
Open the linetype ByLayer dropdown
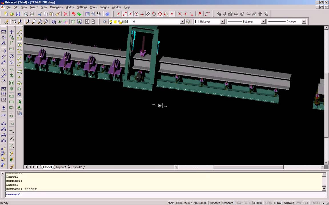[x=263, y=22]
